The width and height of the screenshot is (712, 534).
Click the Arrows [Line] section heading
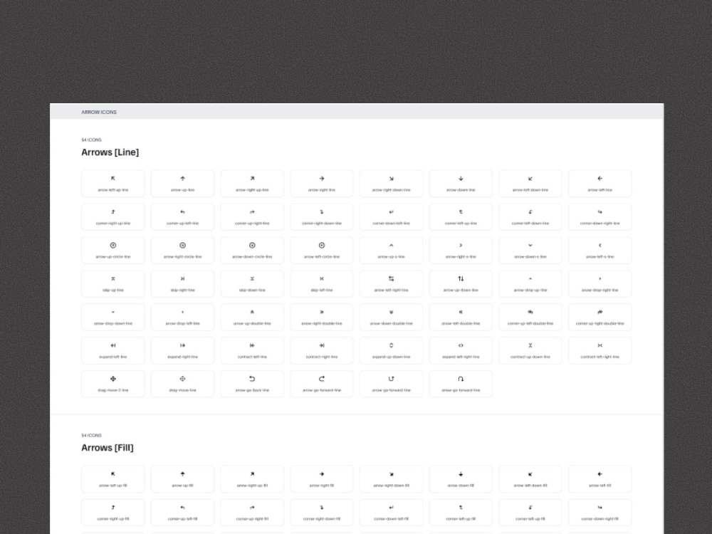coord(110,152)
